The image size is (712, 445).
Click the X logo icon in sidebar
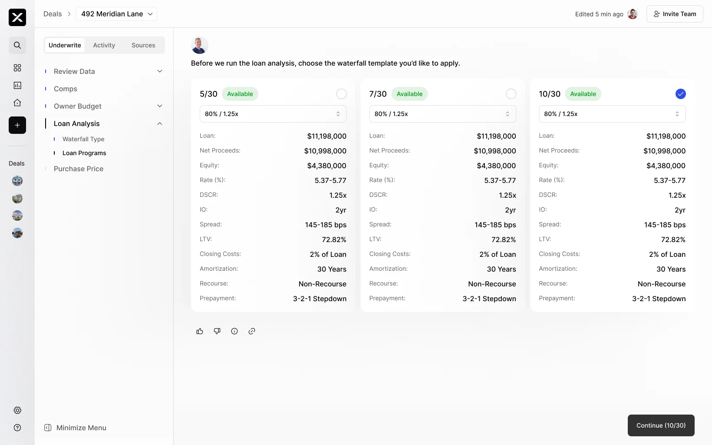[x=17, y=17]
